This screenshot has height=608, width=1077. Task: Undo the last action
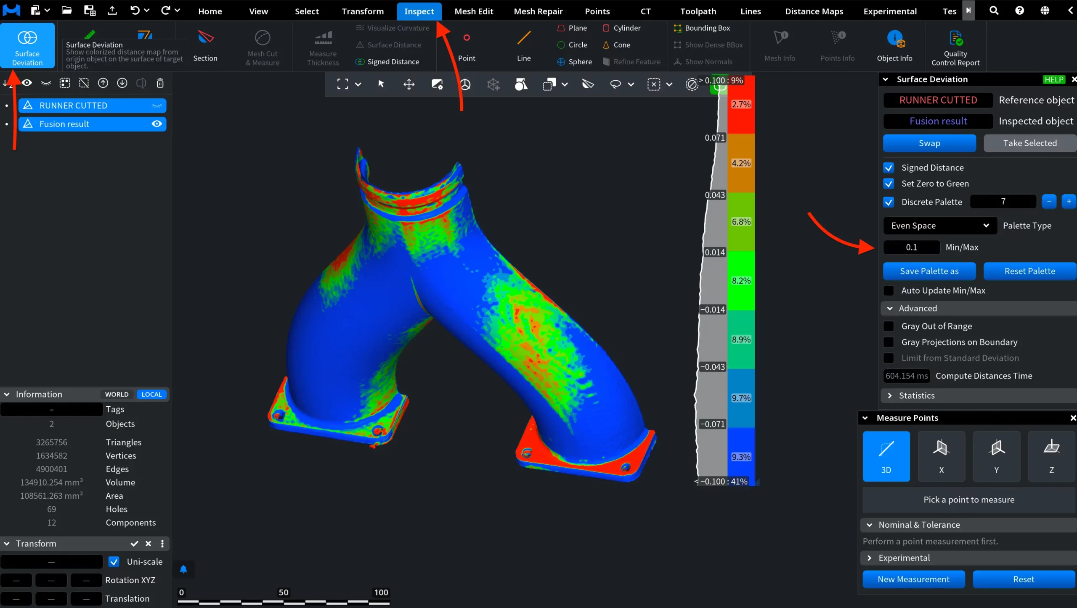pyautogui.click(x=135, y=11)
